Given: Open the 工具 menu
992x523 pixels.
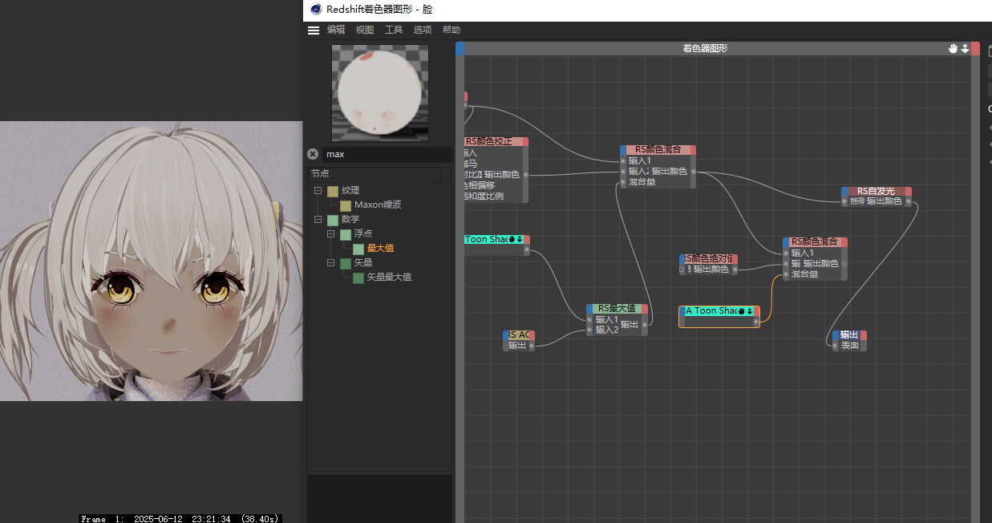Looking at the screenshot, I should point(394,30).
